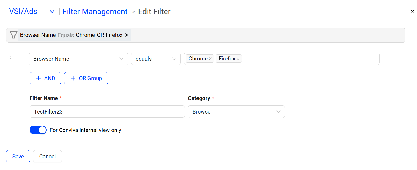
Task: Save the filter
Action: coord(18,156)
